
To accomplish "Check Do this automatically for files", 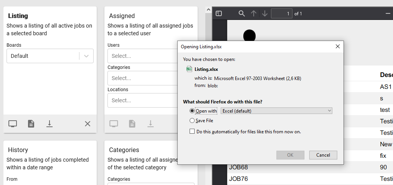I will [192, 131].
